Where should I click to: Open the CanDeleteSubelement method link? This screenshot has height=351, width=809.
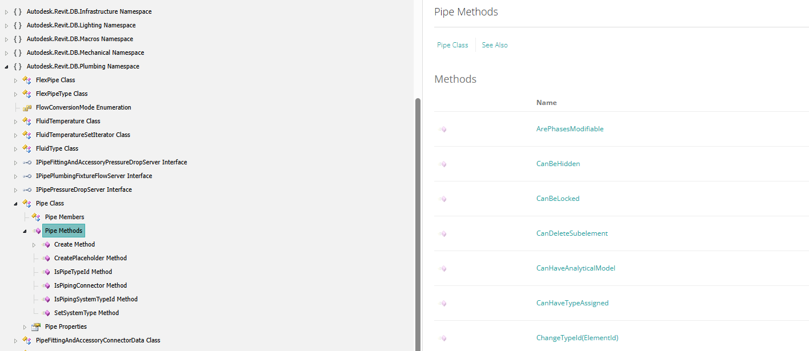572,233
